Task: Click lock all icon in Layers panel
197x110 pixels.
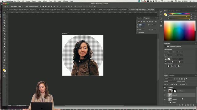Action: coord(177,85)
